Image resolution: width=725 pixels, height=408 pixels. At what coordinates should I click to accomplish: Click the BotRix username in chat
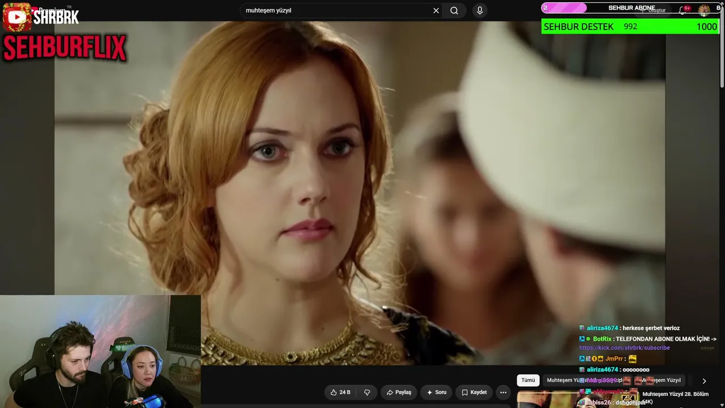click(602, 339)
